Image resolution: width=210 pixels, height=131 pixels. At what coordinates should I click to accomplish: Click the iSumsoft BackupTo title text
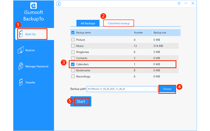coord(34,15)
